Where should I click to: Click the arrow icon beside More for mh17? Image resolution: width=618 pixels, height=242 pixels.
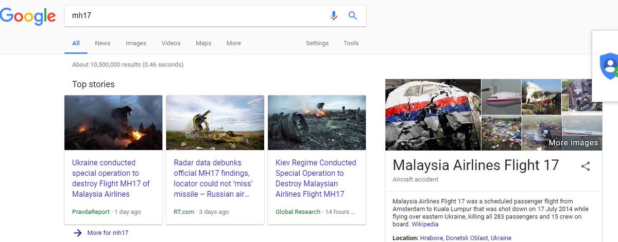coord(77,233)
